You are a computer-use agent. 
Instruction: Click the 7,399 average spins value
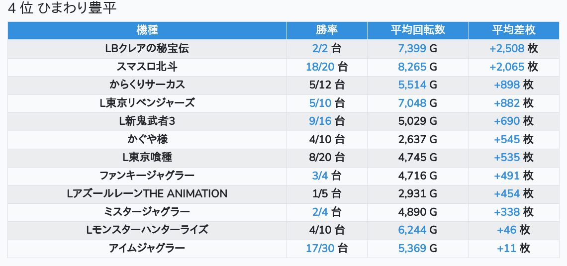pyautogui.click(x=412, y=48)
